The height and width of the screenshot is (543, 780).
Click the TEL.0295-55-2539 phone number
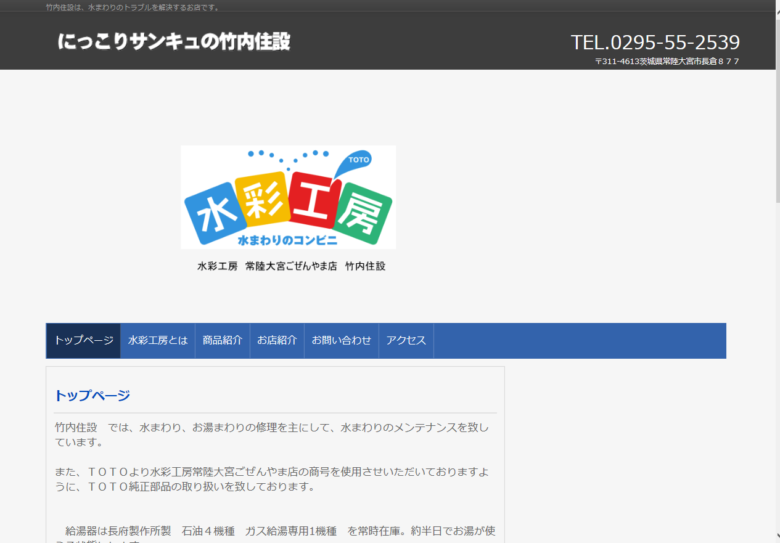655,42
